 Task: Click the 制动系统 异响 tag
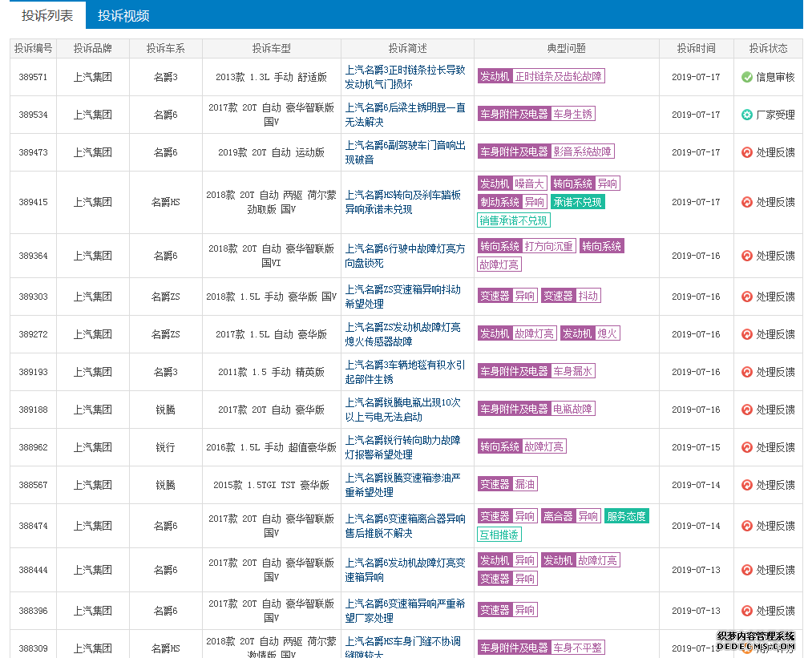tap(512, 202)
